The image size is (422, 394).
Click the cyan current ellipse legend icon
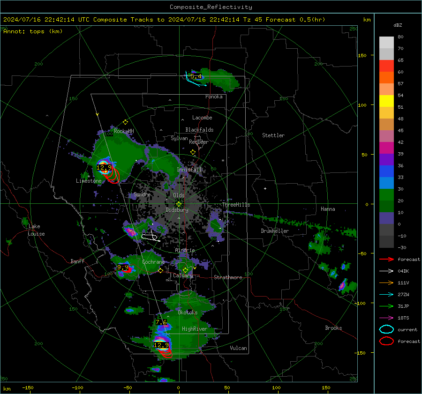pos(386,329)
